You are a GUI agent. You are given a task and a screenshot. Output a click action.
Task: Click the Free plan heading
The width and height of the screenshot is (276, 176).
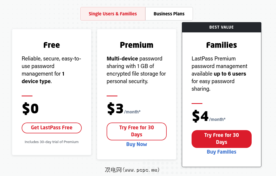pos(52,45)
